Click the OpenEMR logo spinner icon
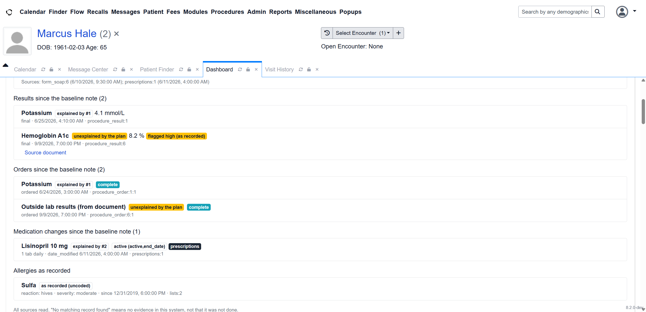646x312 pixels. 9,12
